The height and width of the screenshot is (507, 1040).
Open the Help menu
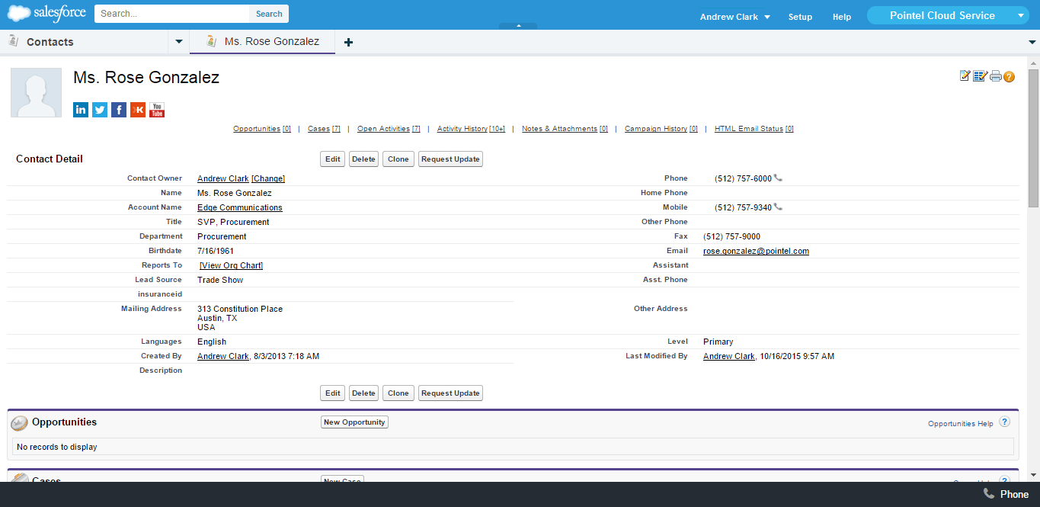click(842, 17)
